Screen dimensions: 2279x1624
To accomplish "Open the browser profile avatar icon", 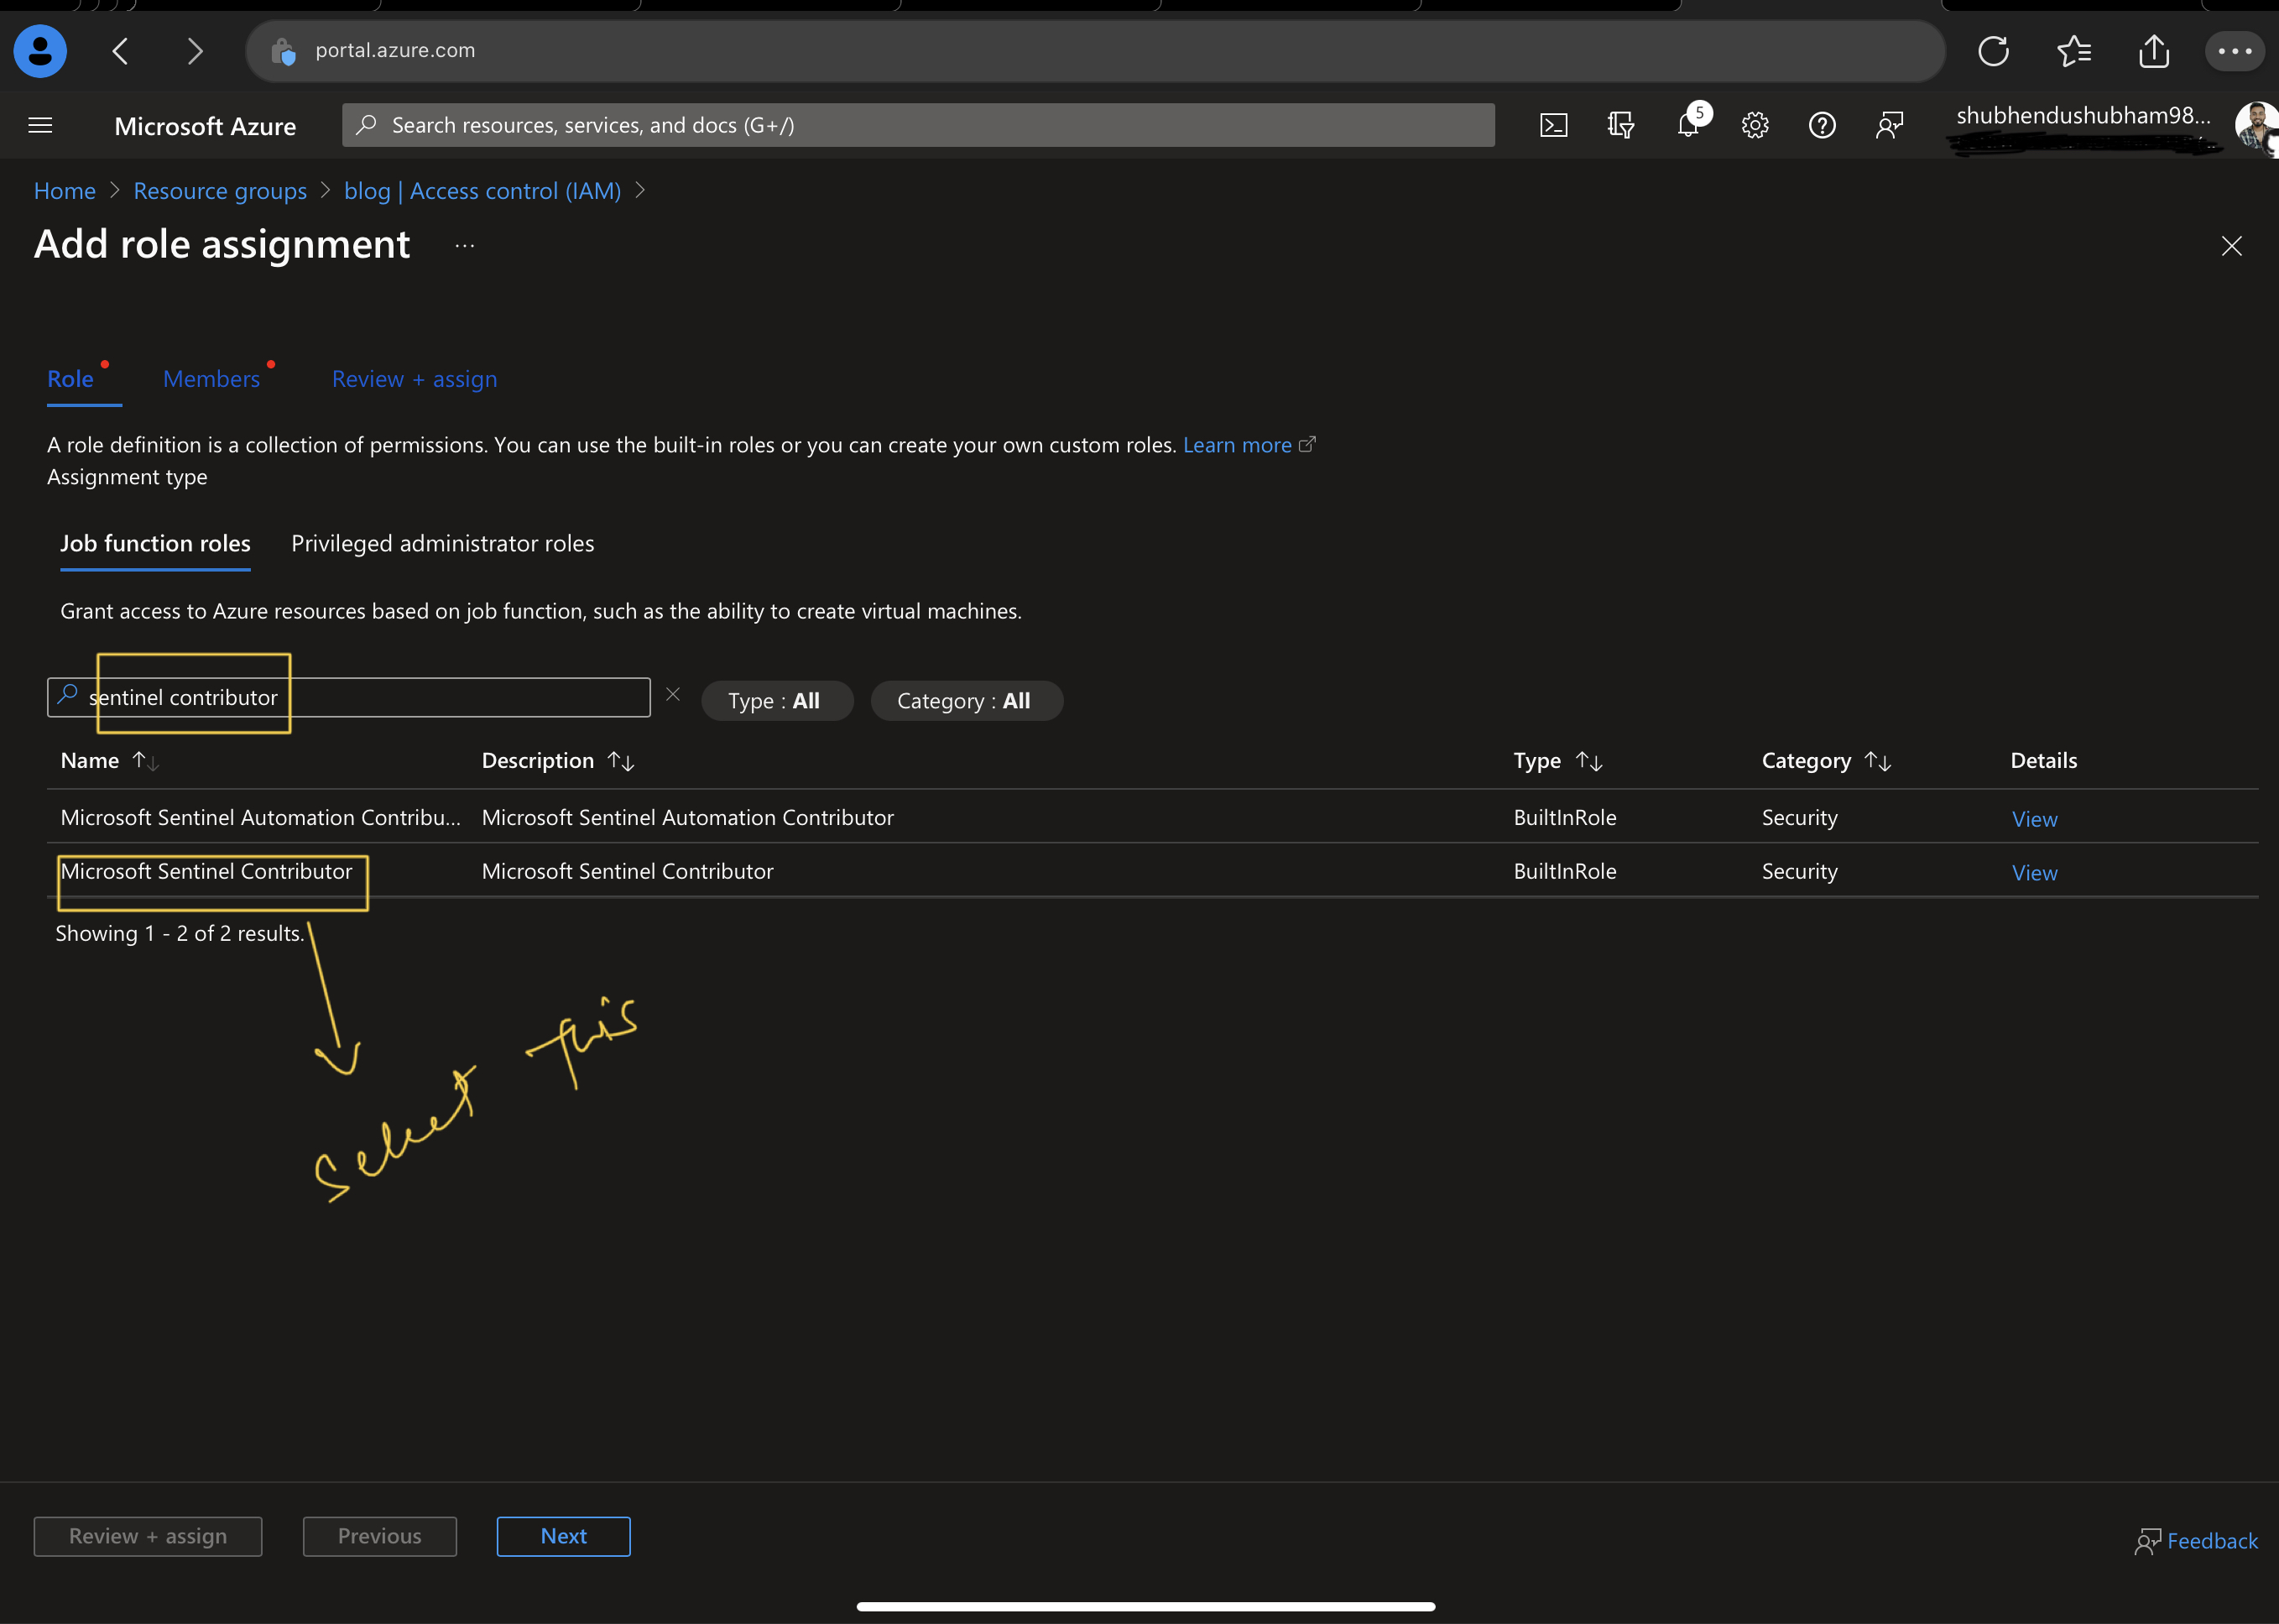I will 40,51.
